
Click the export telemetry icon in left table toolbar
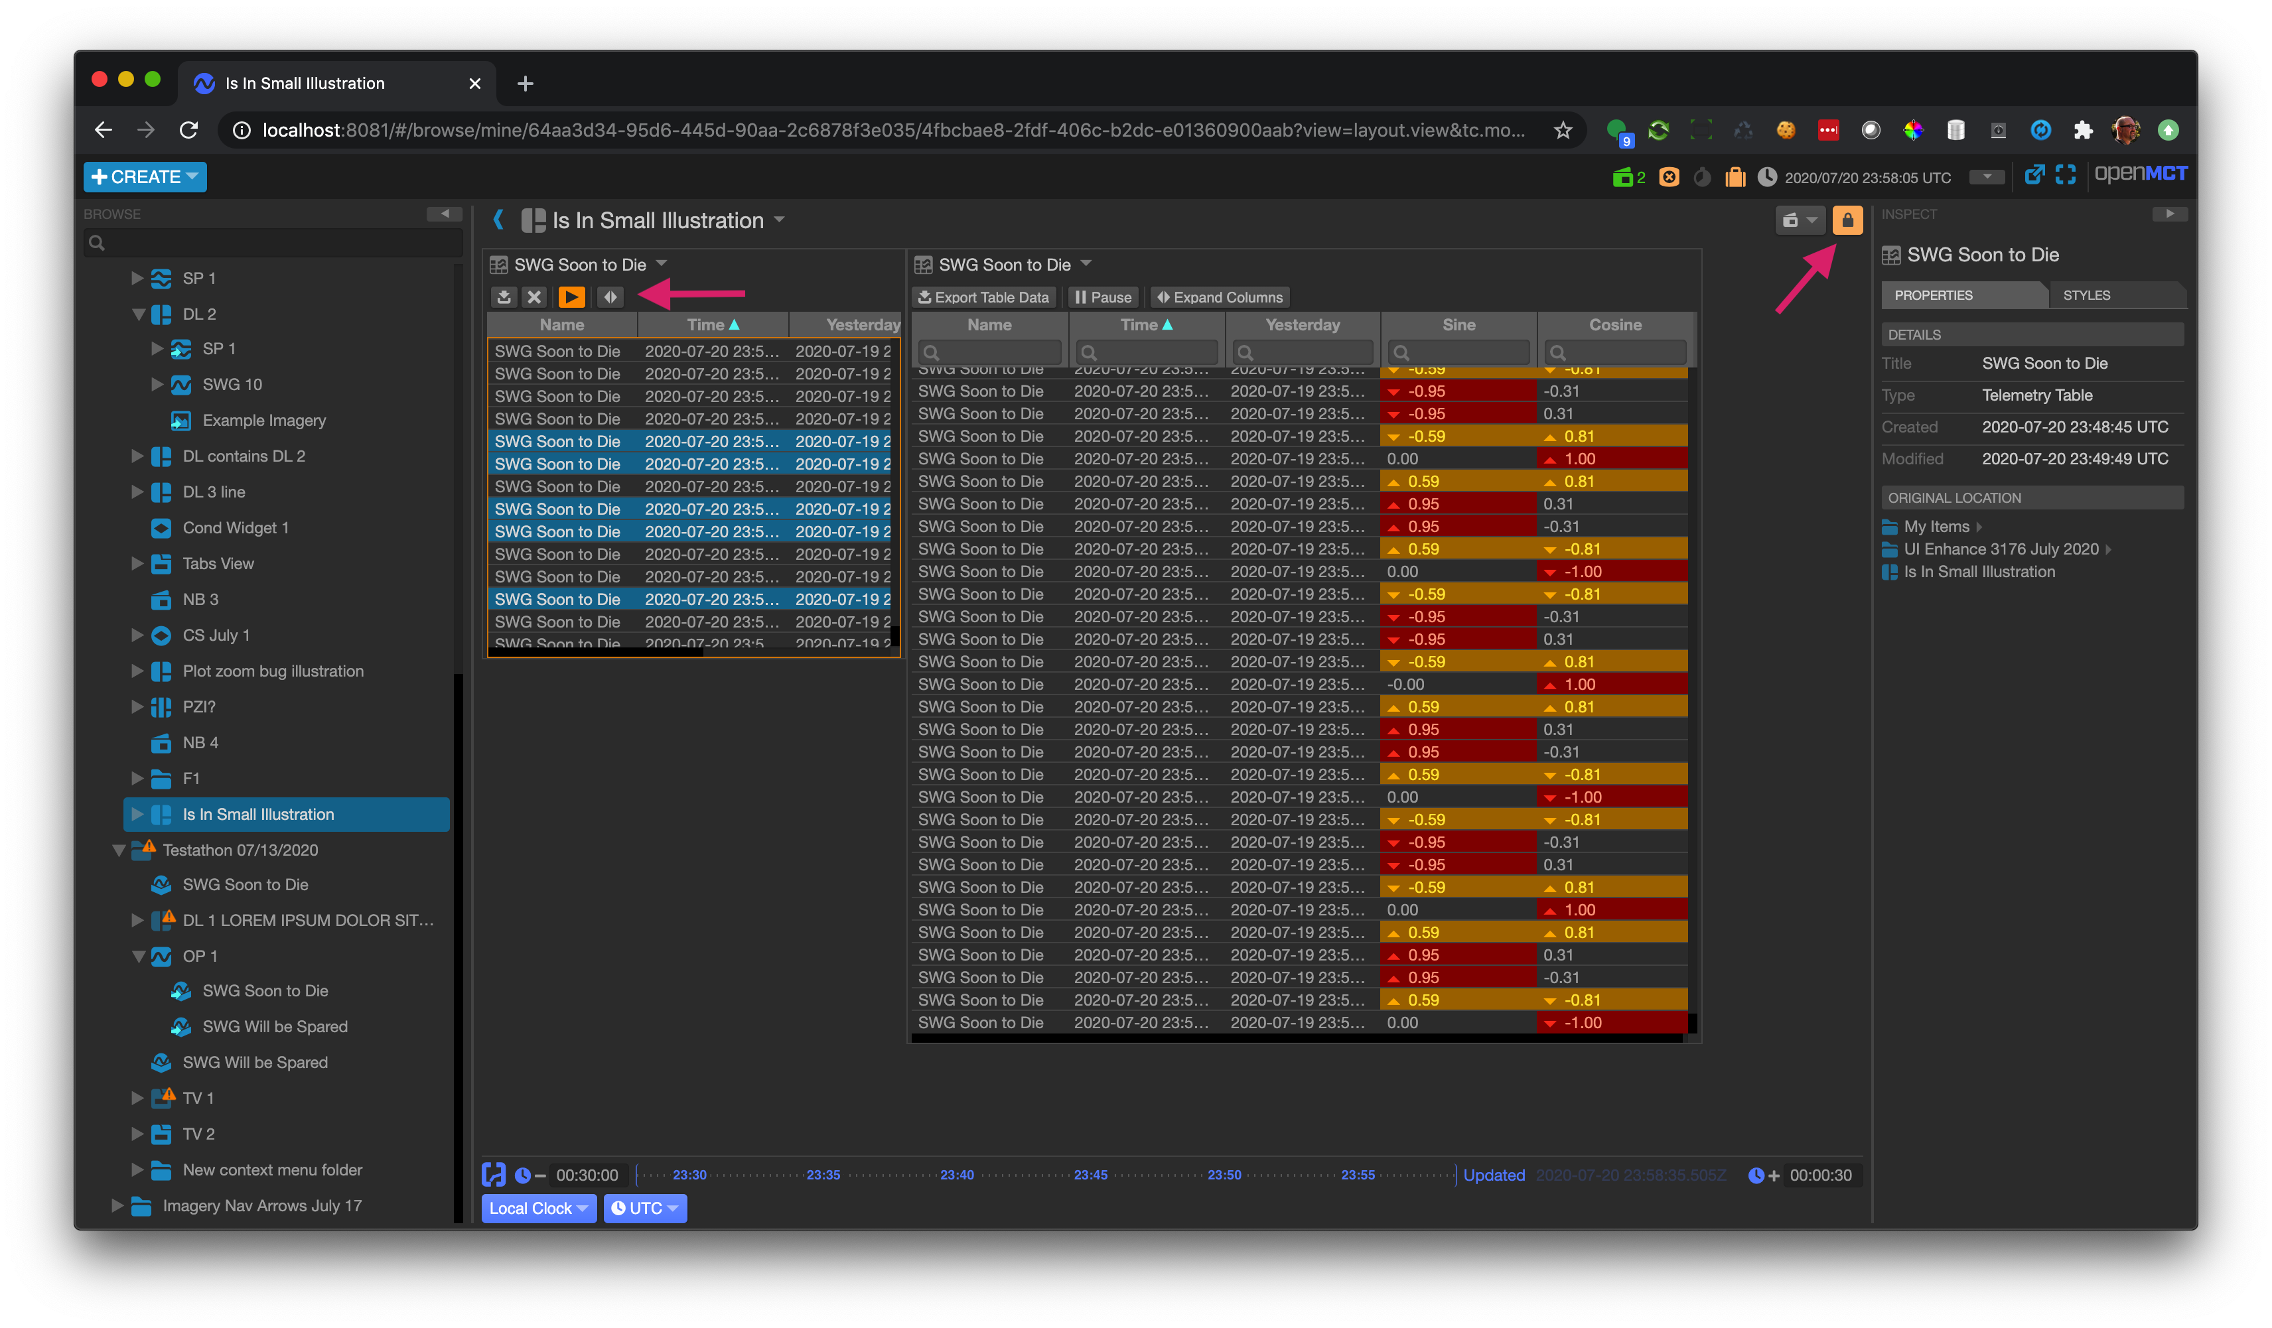[504, 296]
